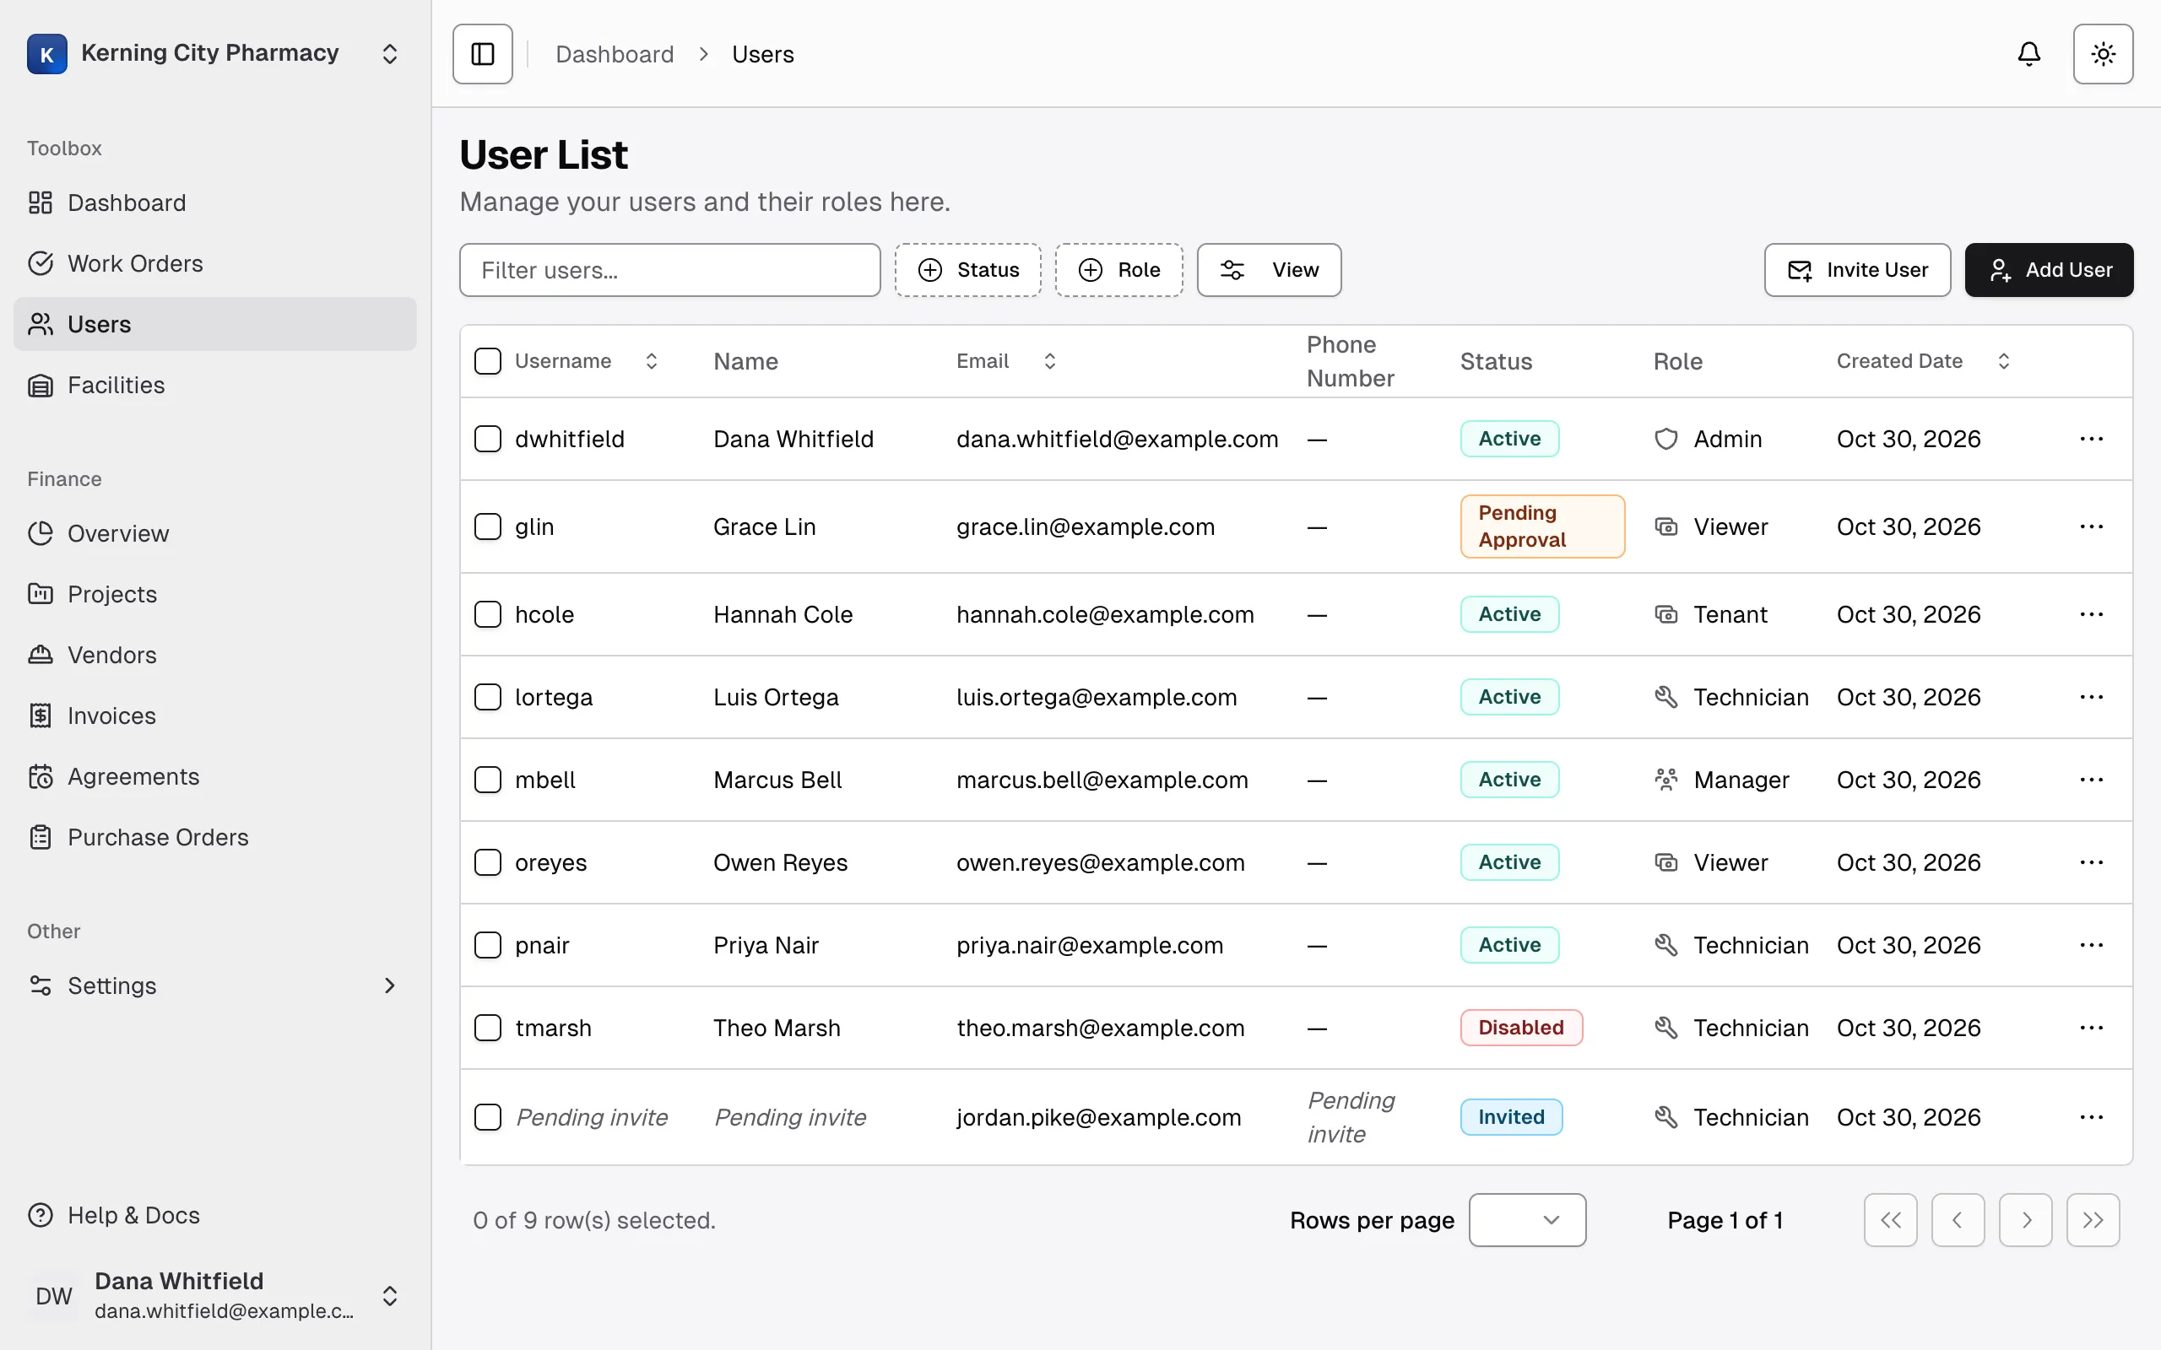
Task: Open row actions for jordan.pike invite
Action: [x=2091, y=1117]
